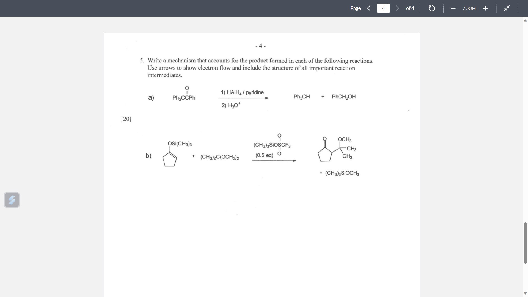
Task: Open the floating app logo button
Action: [12, 200]
